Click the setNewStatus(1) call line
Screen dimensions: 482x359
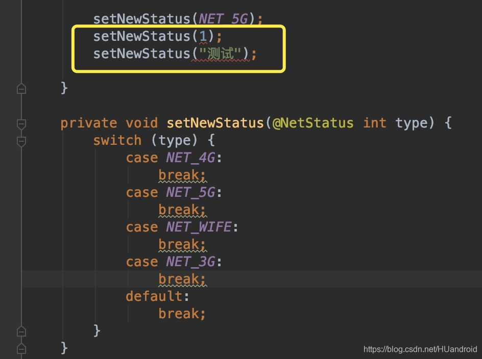pyautogui.click(x=157, y=37)
